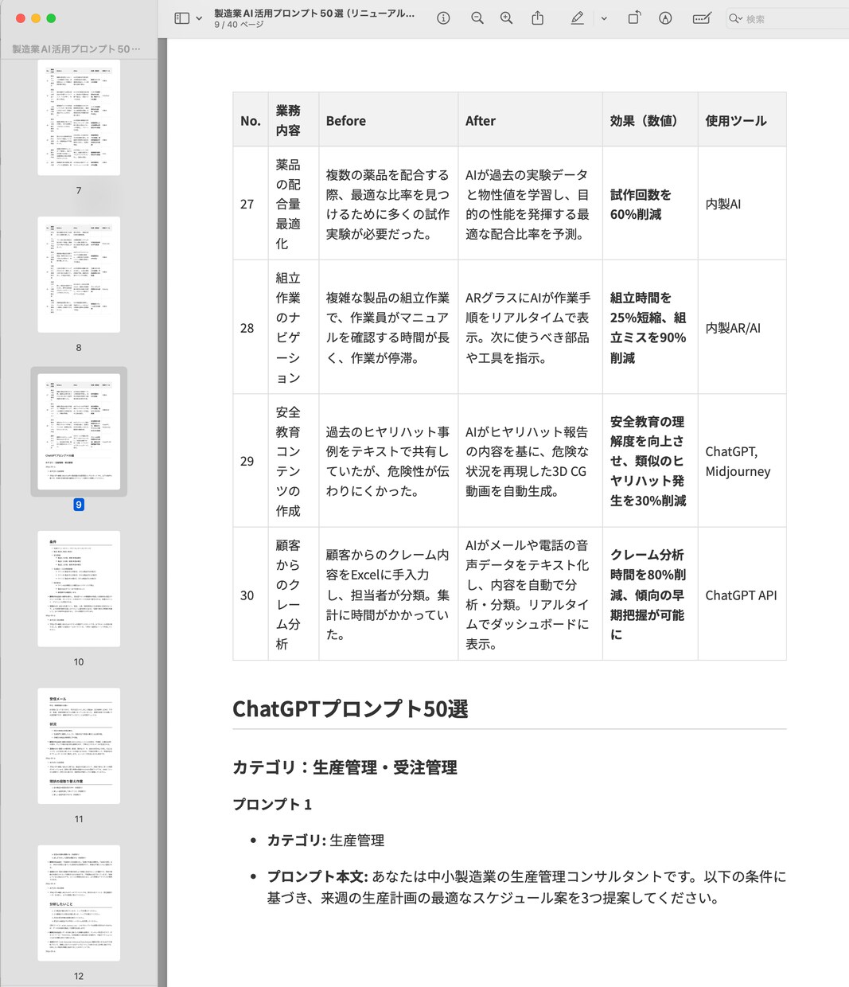This screenshot has width=849, height=987.
Task: Click the search magnifier icon
Action: click(735, 18)
